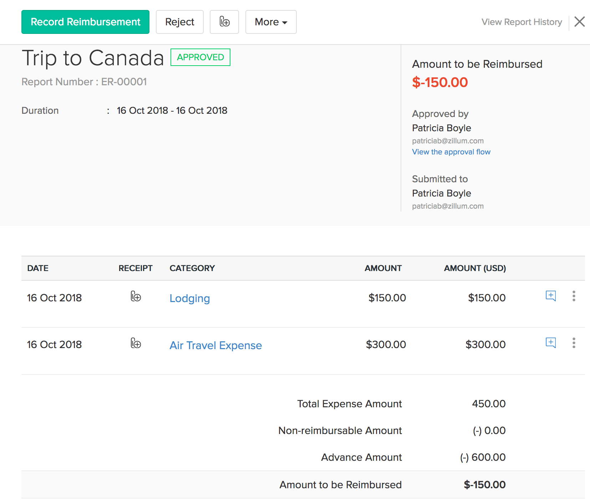Click the DATE column header
The image size is (590, 500).
[x=38, y=268]
